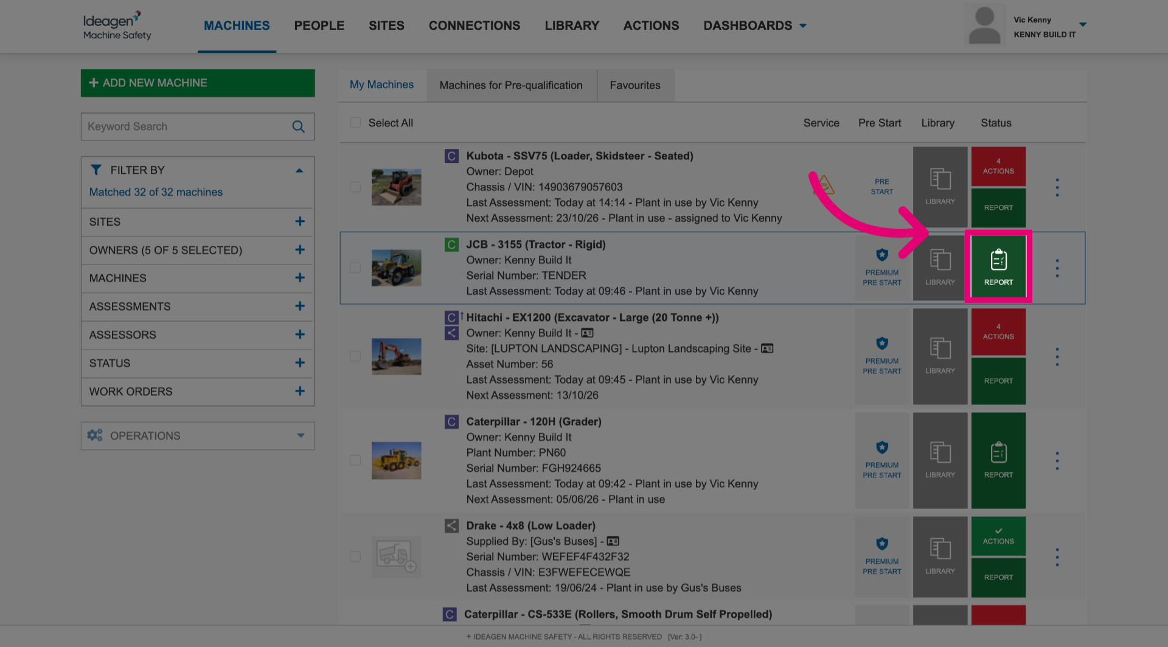Expand the Machines filter

point(300,278)
